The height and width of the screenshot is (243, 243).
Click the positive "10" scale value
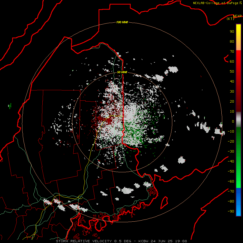coord(232,112)
